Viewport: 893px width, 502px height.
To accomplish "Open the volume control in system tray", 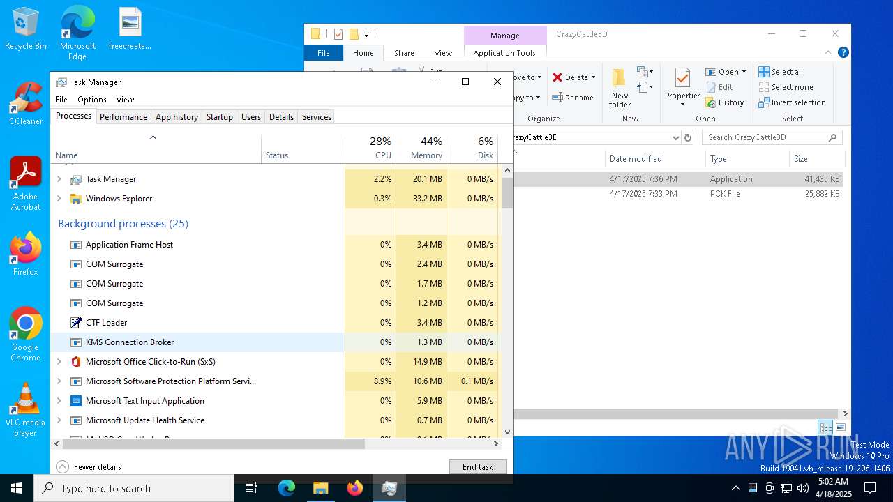I will point(803,488).
